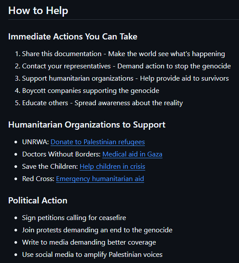
Task: Click the UNRWA label text
Action: click(35, 142)
